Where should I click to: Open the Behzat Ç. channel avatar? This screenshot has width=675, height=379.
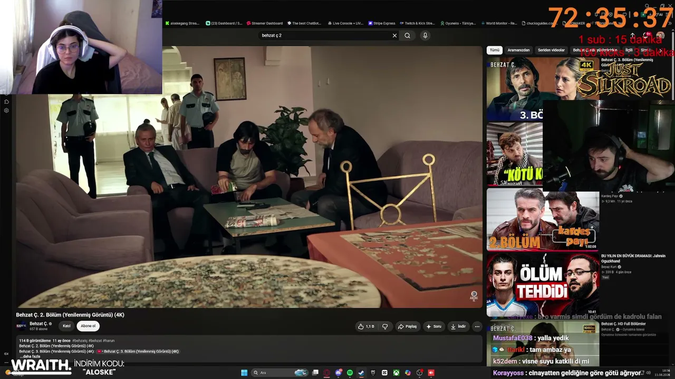click(22, 326)
